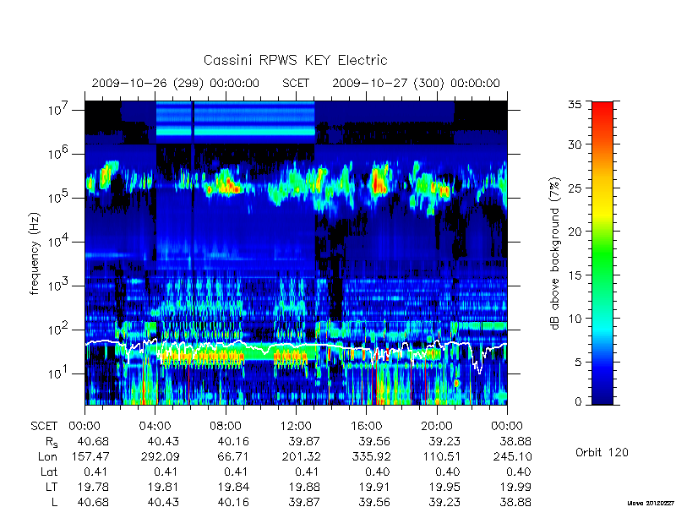Click the Rs value 39.87

[x=304, y=441]
